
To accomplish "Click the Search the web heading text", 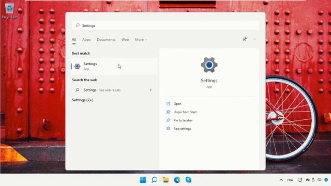I will click(x=85, y=80).
